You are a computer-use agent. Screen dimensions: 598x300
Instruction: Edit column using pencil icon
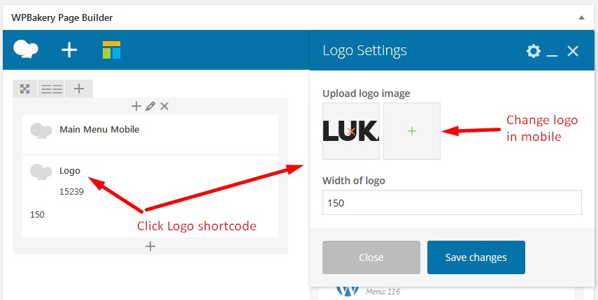[x=150, y=106]
